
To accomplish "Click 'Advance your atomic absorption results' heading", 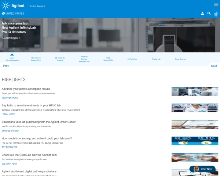I will [x=26, y=89].
